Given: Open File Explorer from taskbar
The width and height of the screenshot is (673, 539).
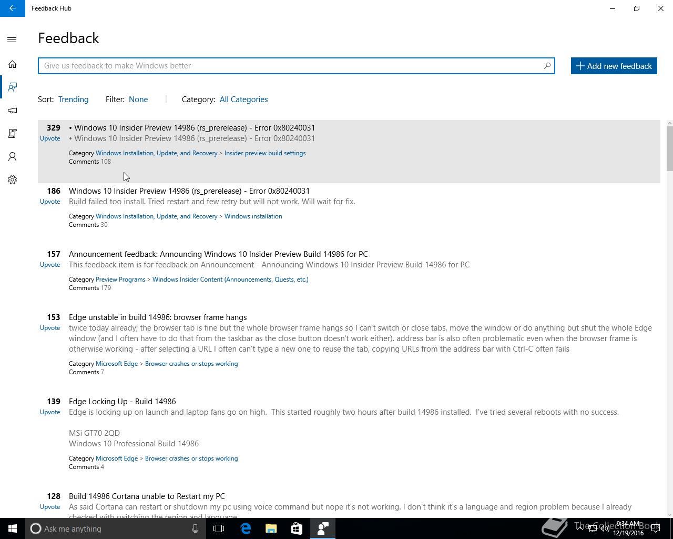Looking at the screenshot, I should pyautogui.click(x=271, y=528).
